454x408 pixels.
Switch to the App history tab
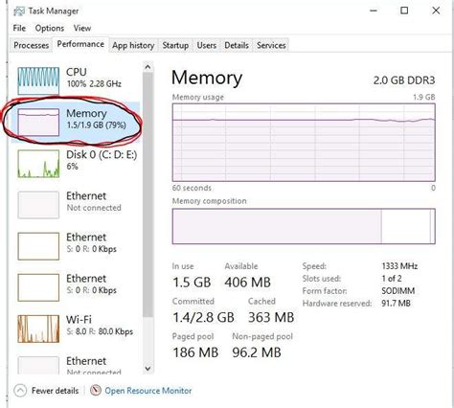[133, 45]
